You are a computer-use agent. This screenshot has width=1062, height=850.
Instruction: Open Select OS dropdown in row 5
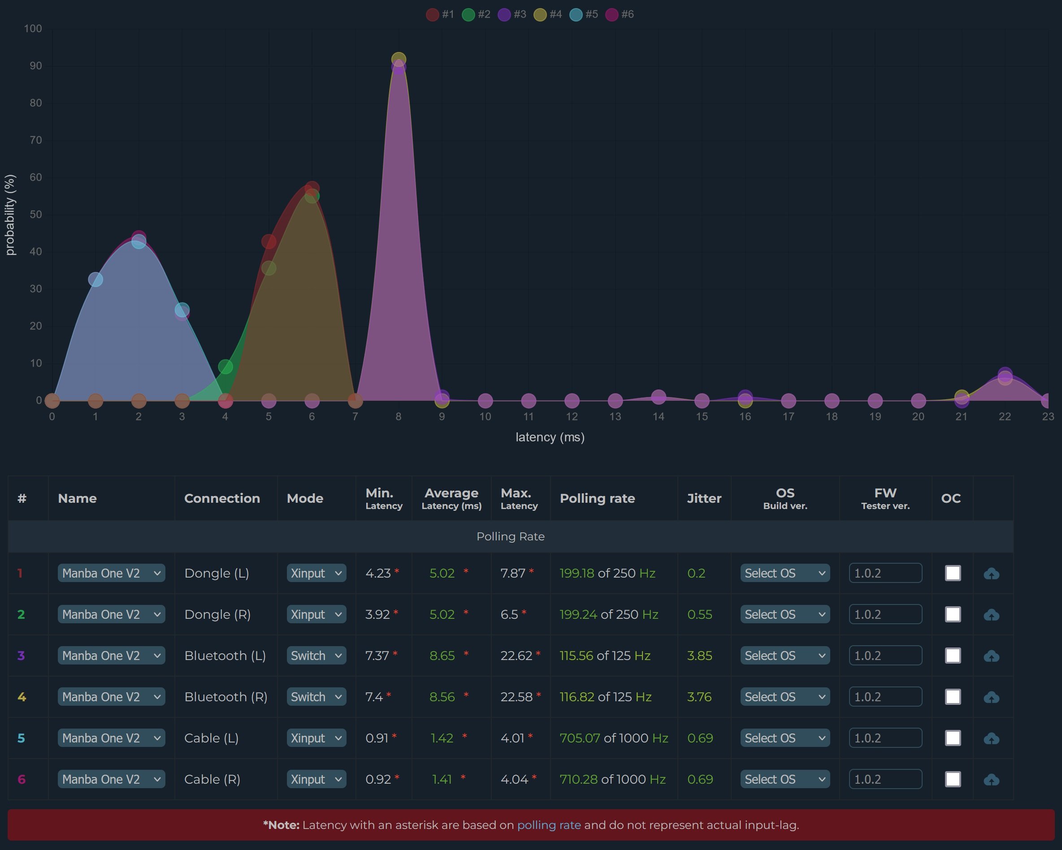click(785, 738)
